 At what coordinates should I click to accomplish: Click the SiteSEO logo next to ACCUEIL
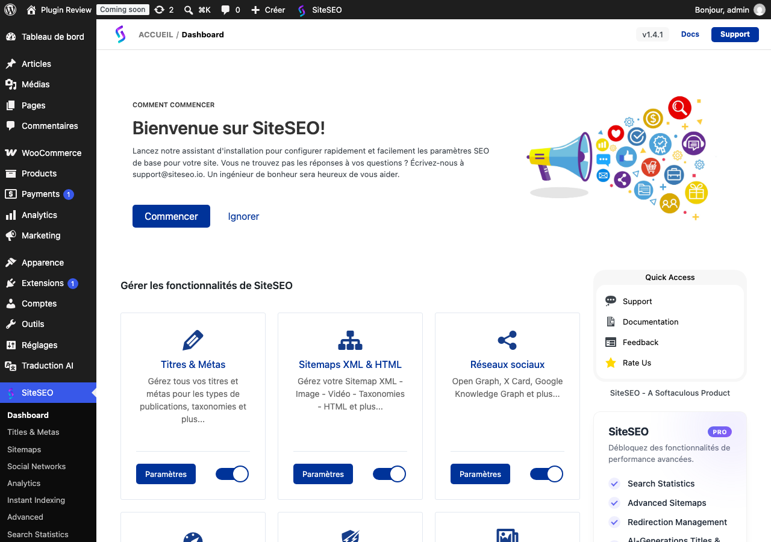pos(120,34)
